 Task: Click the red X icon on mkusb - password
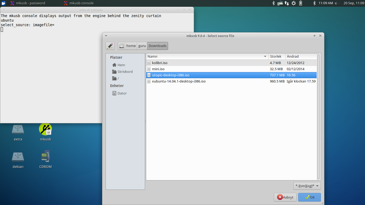click(12, 3)
